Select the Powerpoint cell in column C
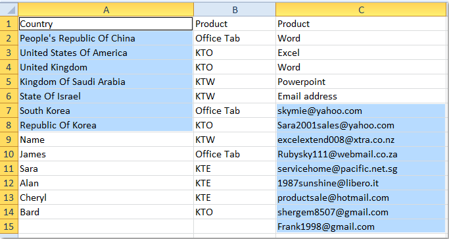The height and width of the screenshot is (239, 449). click(361, 82)
